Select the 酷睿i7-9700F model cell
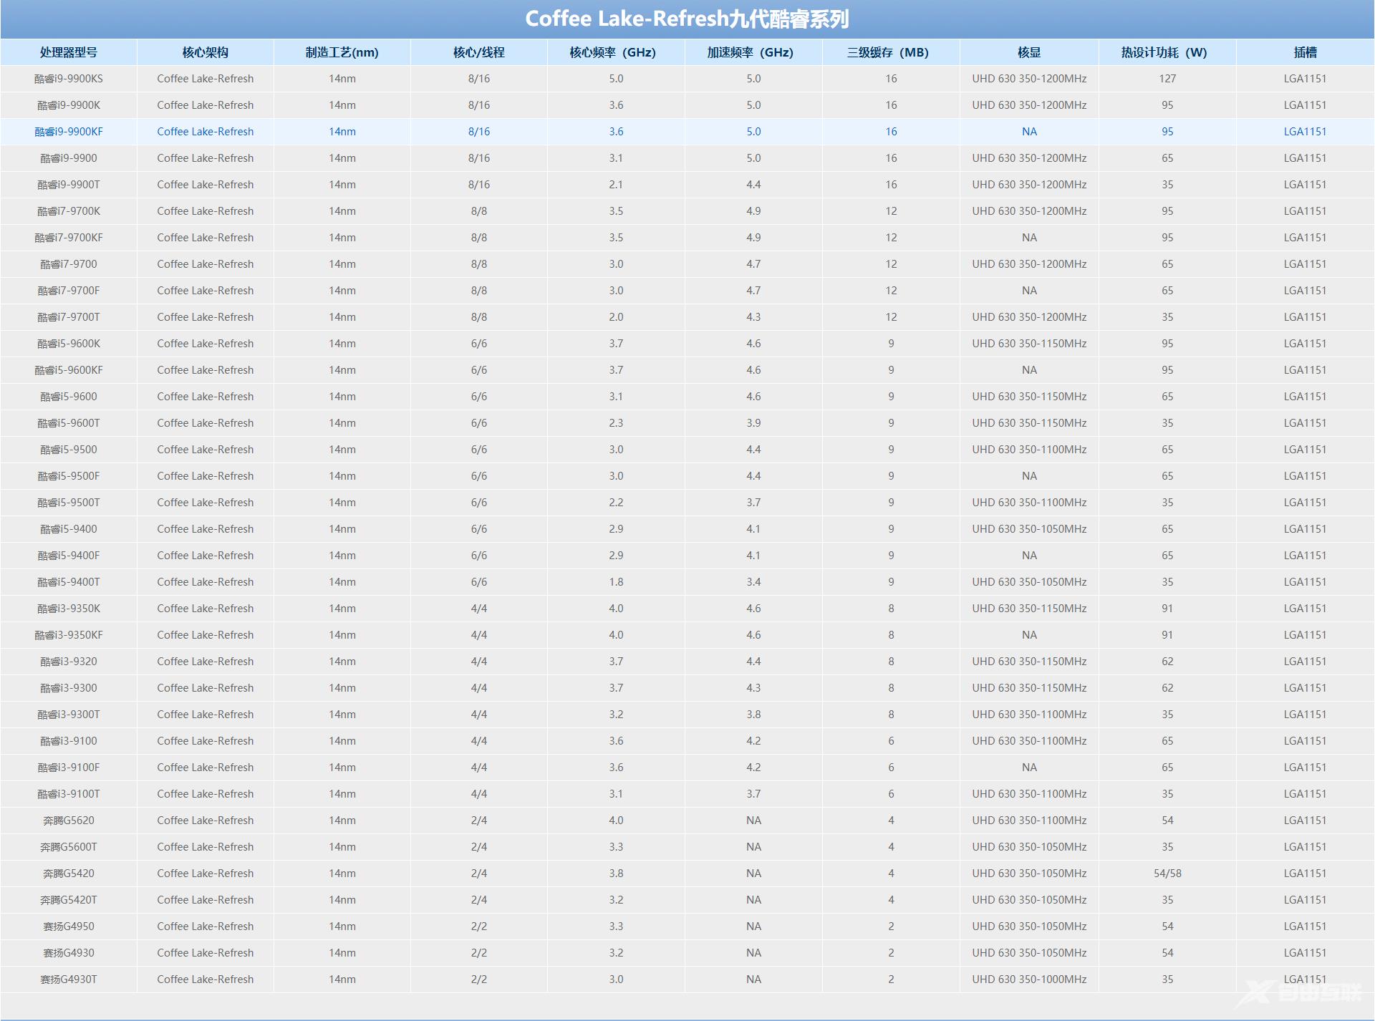The image size is (1375, 1021). coord(69,291)
